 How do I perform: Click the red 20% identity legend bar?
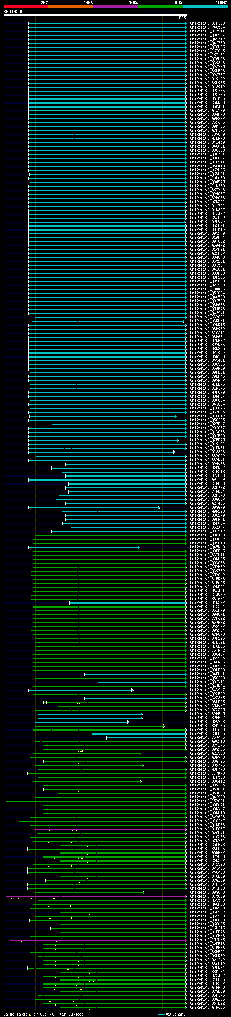(x=26, y=6)
